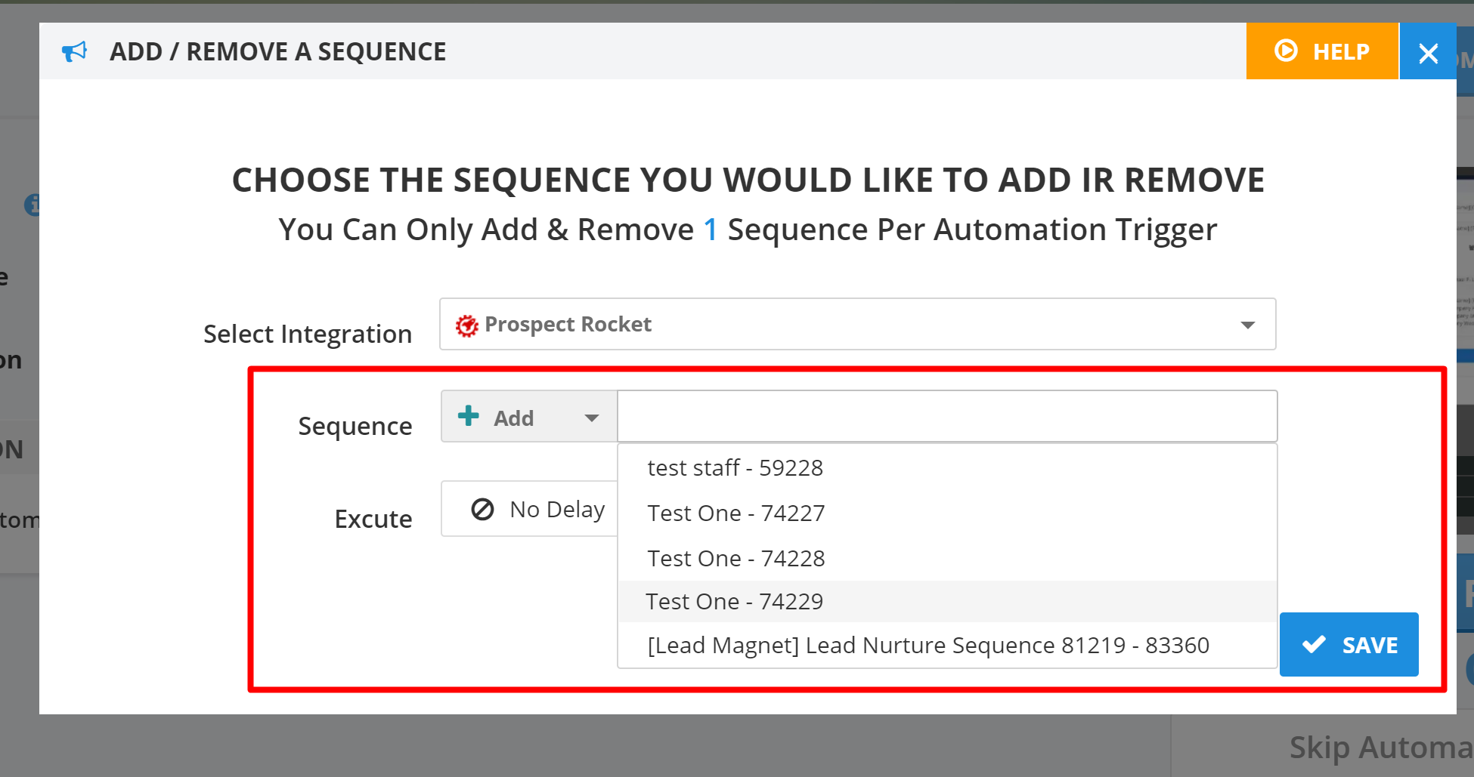Choose the Lead Magnet Lead Nurture Sequence option
The image size is (1474, 777).
[x=927, y=646]
